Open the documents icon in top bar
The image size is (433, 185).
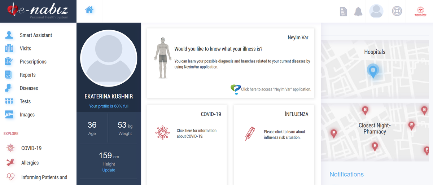pyautogui.click(x=343, y=12)
